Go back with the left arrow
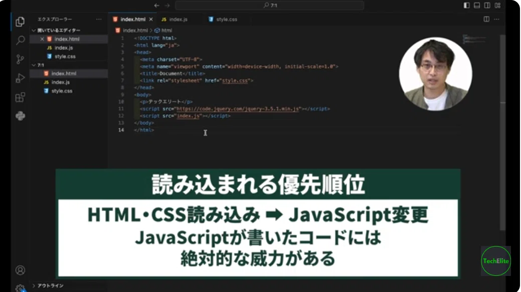The height and width of the screenshot is (292, 521). click(x=156, y=6)
